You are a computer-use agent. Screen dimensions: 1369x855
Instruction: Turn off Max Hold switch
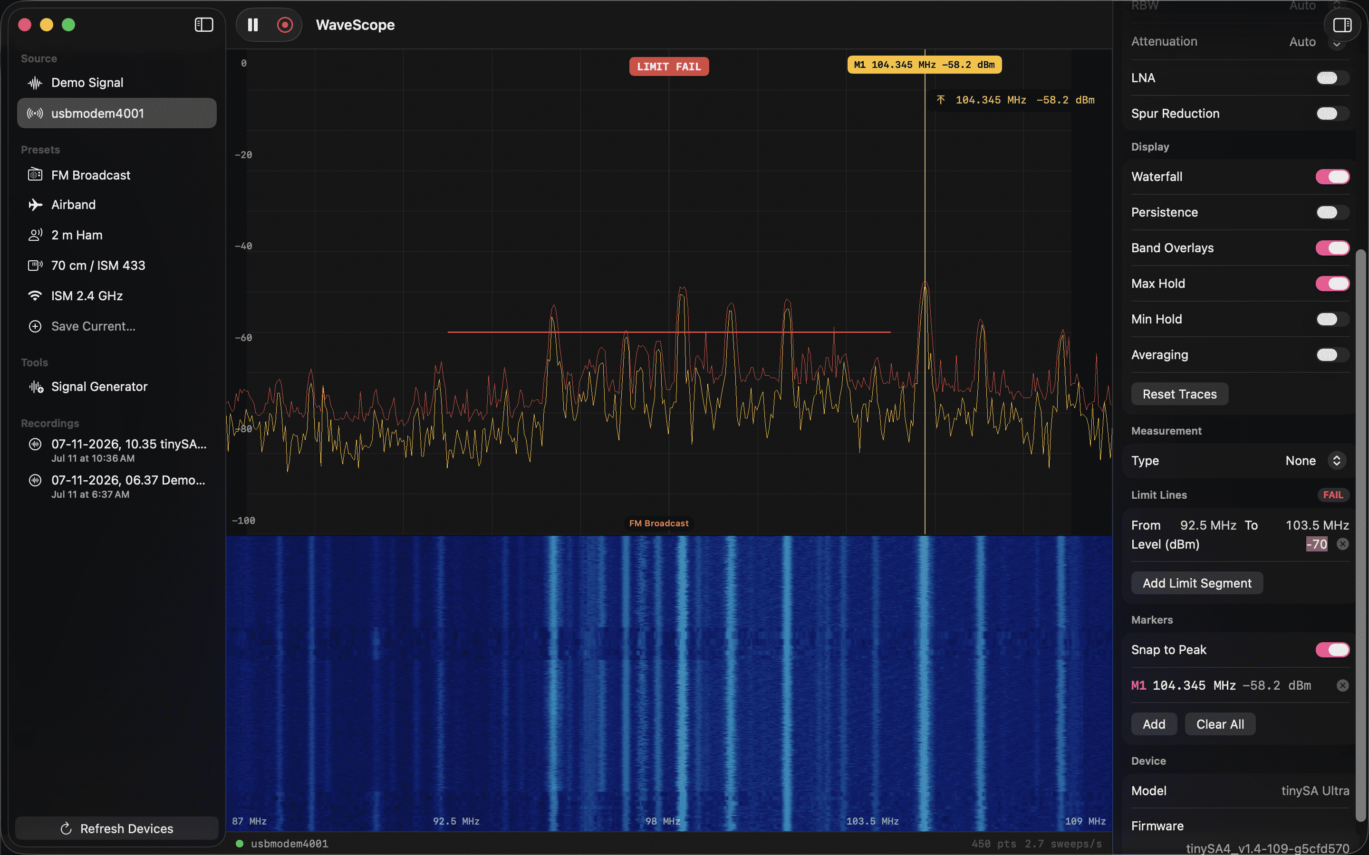[1332, 283]
